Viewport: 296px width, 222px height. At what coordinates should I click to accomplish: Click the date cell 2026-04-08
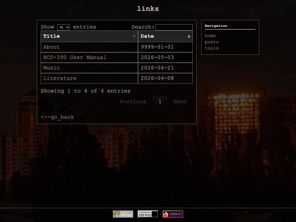pos(166,78)
